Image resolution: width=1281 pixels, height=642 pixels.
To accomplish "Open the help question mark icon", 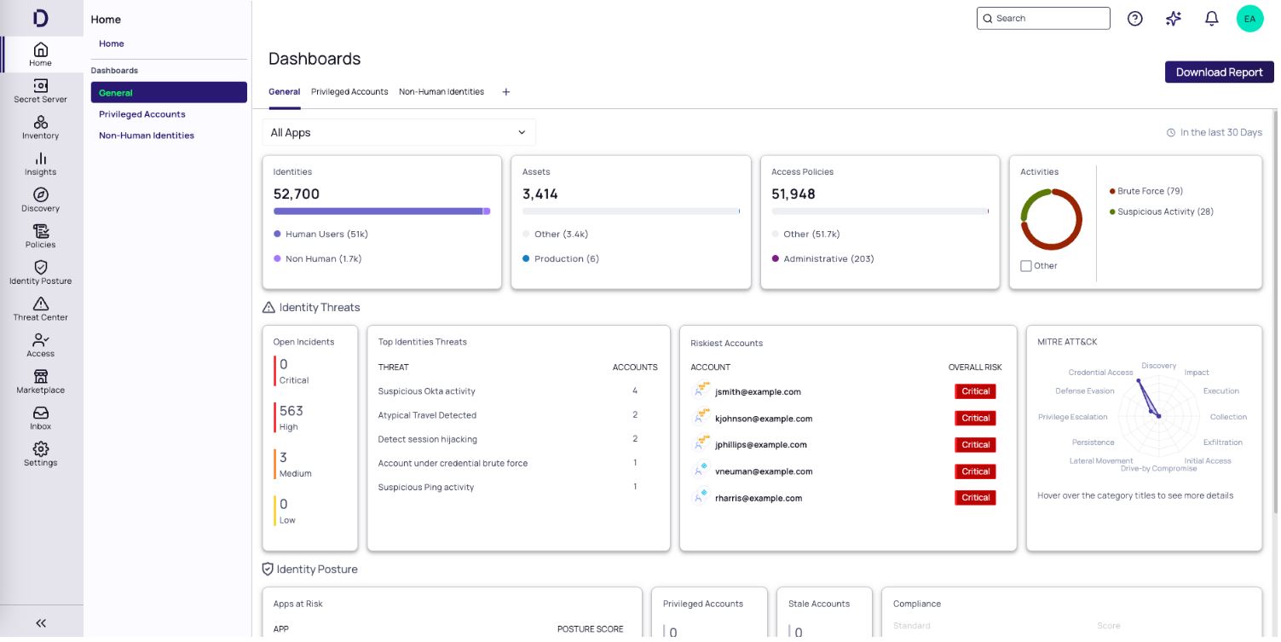I will pyautogui.click(x=1134, y=18).
